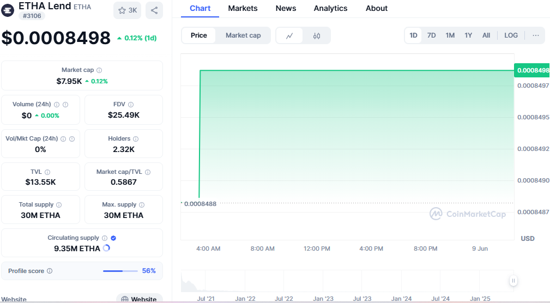Viewport: 550px width, 303px height.
Task: Select the Market cap toggle
Action: coord(243,35)
